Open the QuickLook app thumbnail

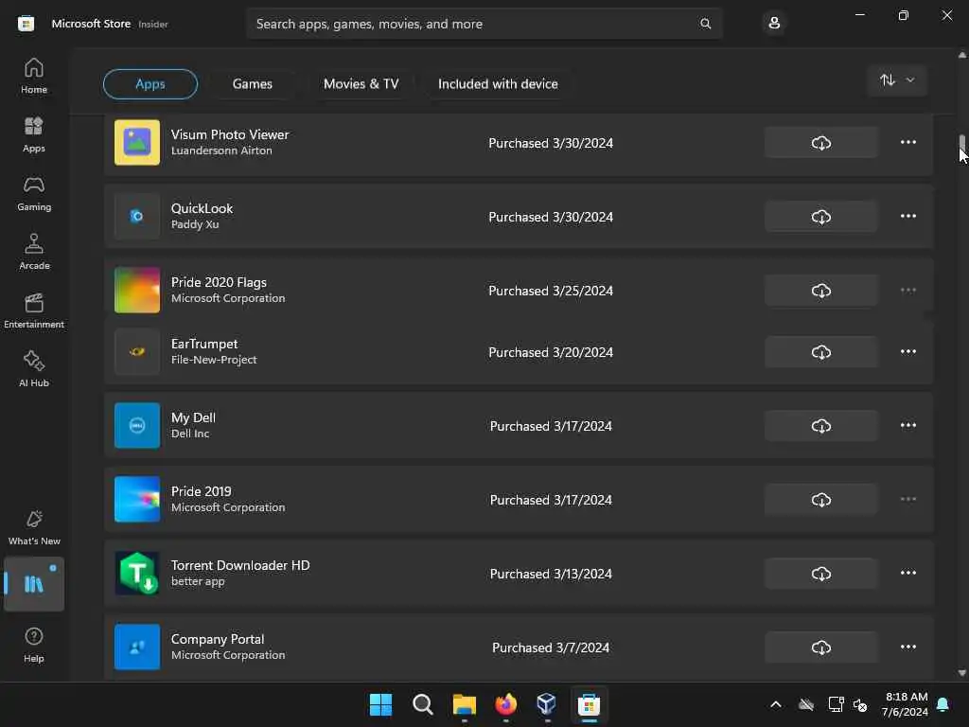coord(137,217)
